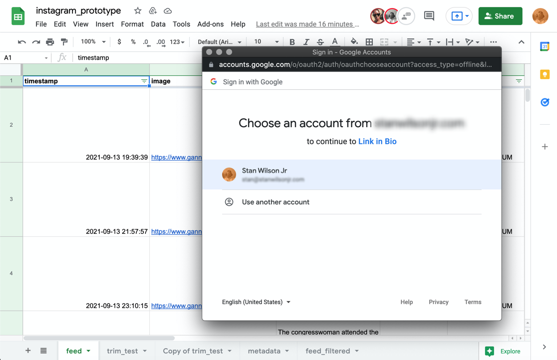Open Google Keep side panel icon
The image size is (557, 360).
(545, 74)
